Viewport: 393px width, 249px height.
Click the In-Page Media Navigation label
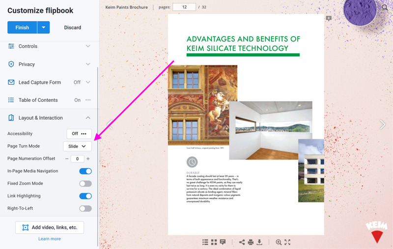[32, 171]
